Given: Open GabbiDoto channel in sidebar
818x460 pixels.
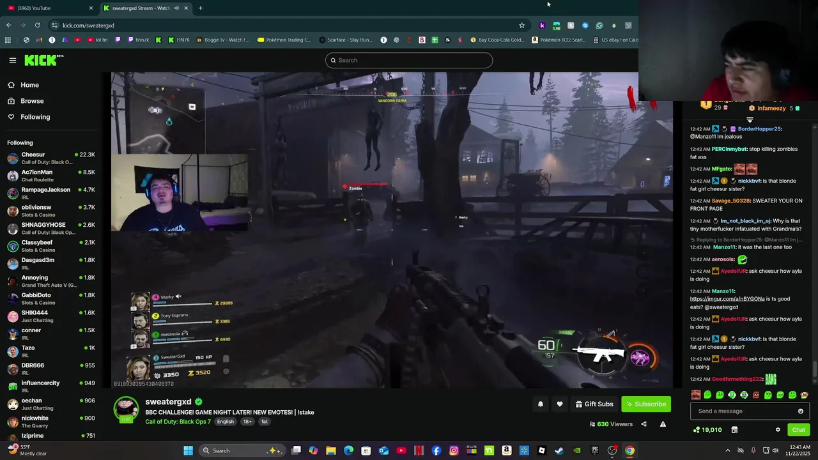Looking at the screenshot, I should click(51, 299).
